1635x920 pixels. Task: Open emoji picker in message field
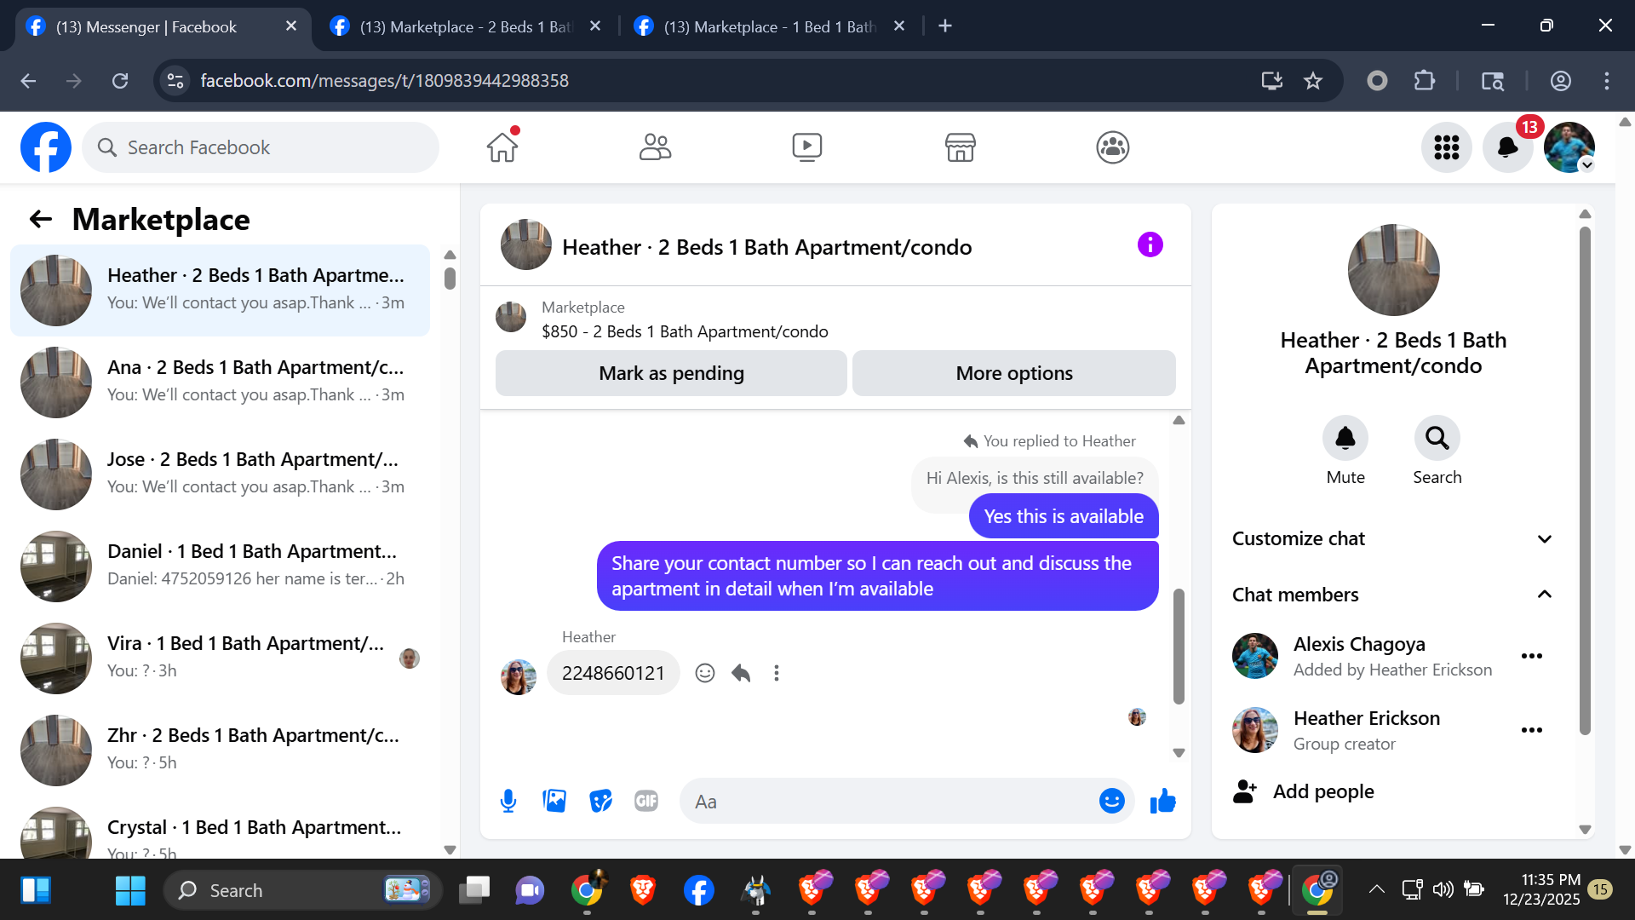pos(1111,801)
